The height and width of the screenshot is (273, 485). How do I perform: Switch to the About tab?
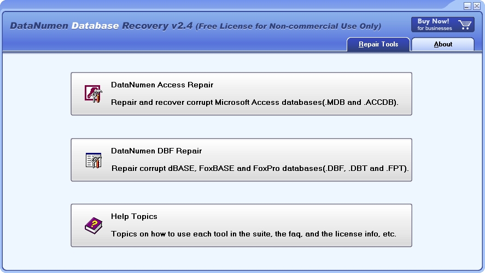tap(443, 44)
